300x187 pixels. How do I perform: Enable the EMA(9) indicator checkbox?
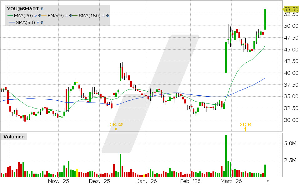click(67, 16)
